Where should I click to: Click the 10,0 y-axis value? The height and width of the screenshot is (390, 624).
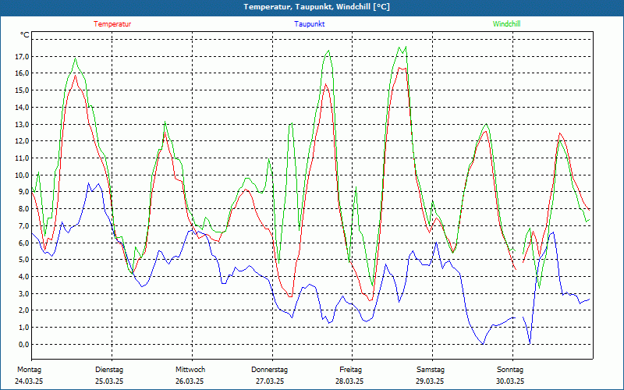pyautogui.click(x=22, y=175)
